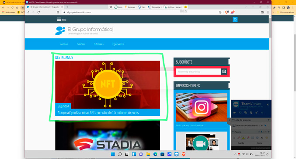Image resolution: width=296 pixels, height=159 pixels.
Task: Open Microsoft Edge from the remote taskbar
Action: [x=155, y=154]
